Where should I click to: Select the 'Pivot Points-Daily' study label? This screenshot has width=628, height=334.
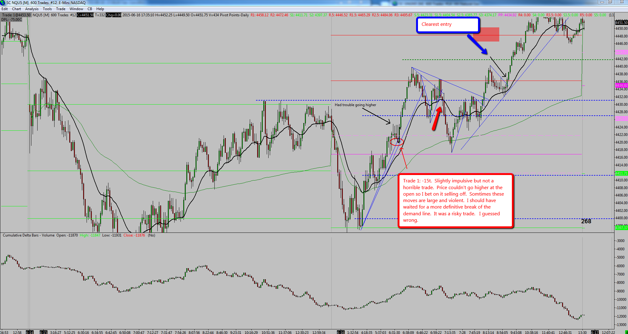click(x=234, y=15)
